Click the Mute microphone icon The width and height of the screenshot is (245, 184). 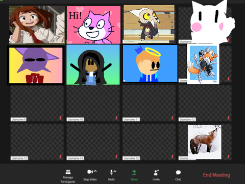[x=111, y=172]
